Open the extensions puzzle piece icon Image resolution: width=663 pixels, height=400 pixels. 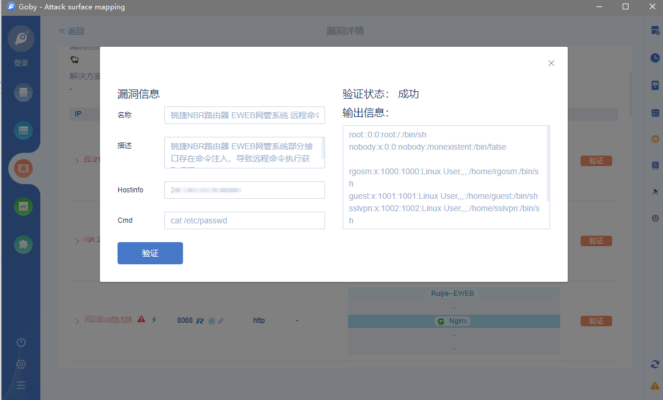click(x=23, y=244)
